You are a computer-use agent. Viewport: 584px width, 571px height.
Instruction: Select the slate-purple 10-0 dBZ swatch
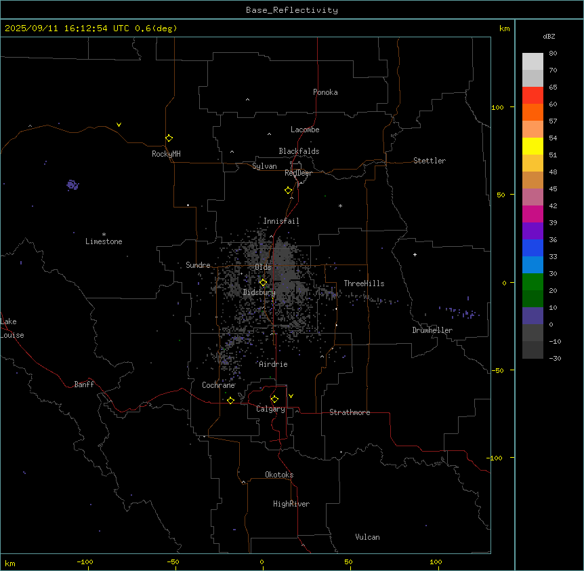(533, 316)
